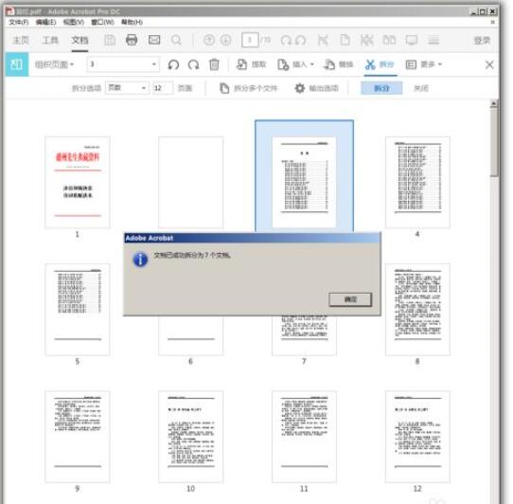
Task: Click the 关闭 button in split bar
Action: pyautogui.click(x=421, y=88)
